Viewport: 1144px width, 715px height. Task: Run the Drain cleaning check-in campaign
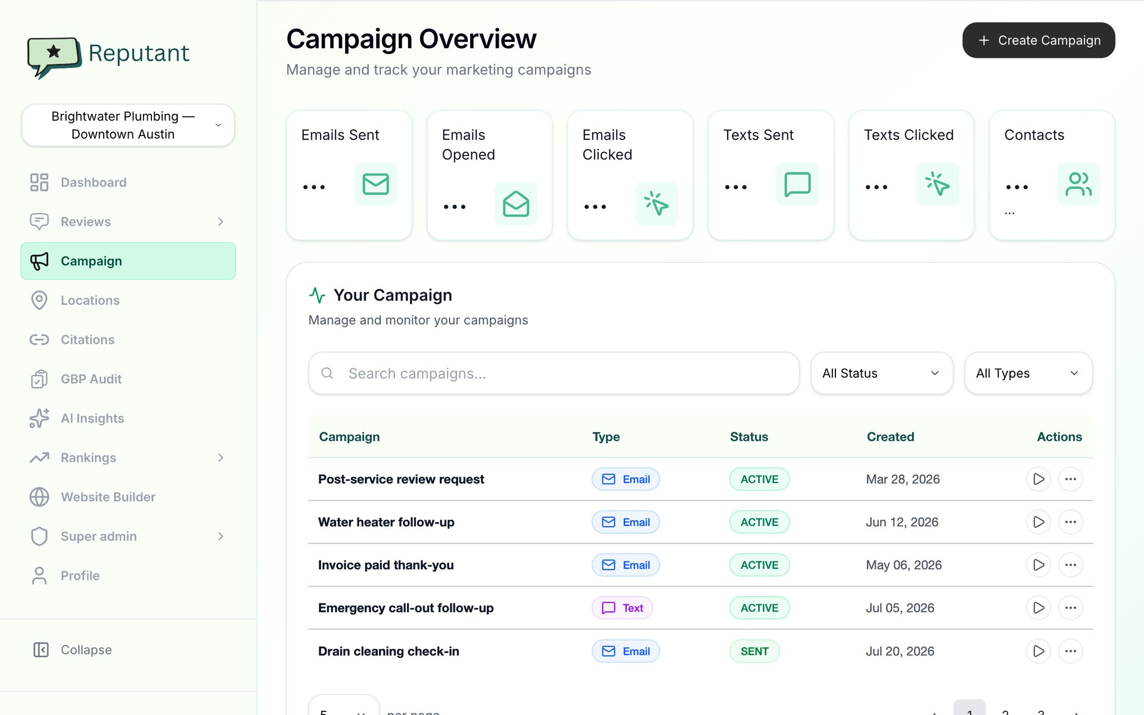tap(1039, 651)
